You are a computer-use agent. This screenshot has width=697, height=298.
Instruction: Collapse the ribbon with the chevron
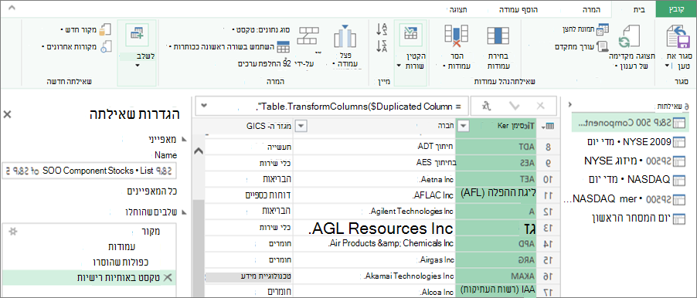tap(12, 8)
